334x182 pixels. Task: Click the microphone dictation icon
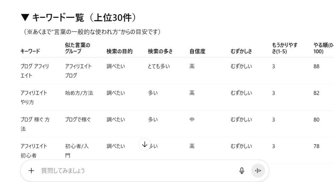[242, 171]
